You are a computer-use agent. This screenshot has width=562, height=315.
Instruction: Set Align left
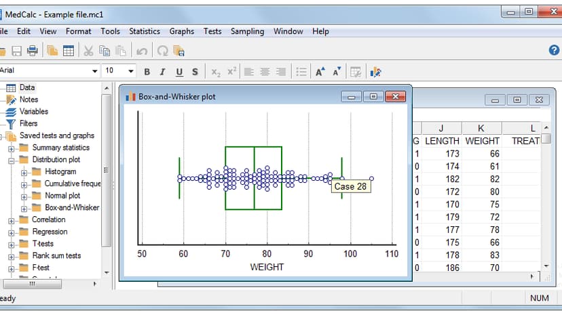pyautogui.click(x=248, y=72)
